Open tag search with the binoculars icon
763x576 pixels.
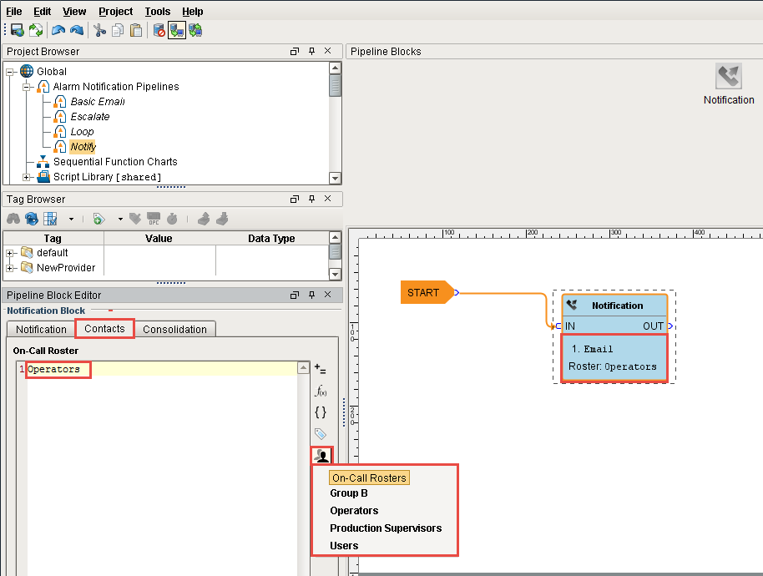click(13, 219)
